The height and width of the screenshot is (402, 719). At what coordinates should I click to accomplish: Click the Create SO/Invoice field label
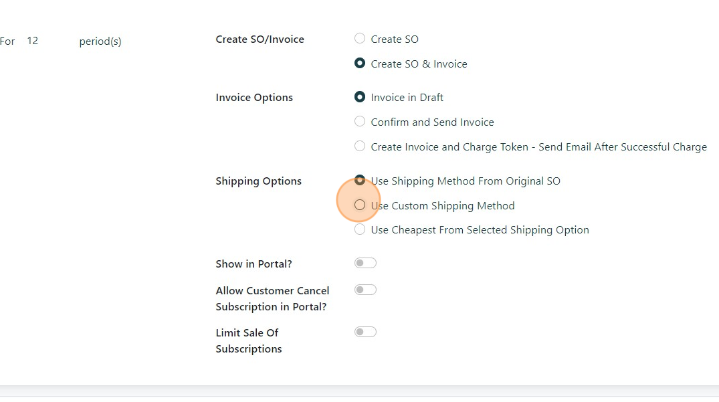(260, 39)
